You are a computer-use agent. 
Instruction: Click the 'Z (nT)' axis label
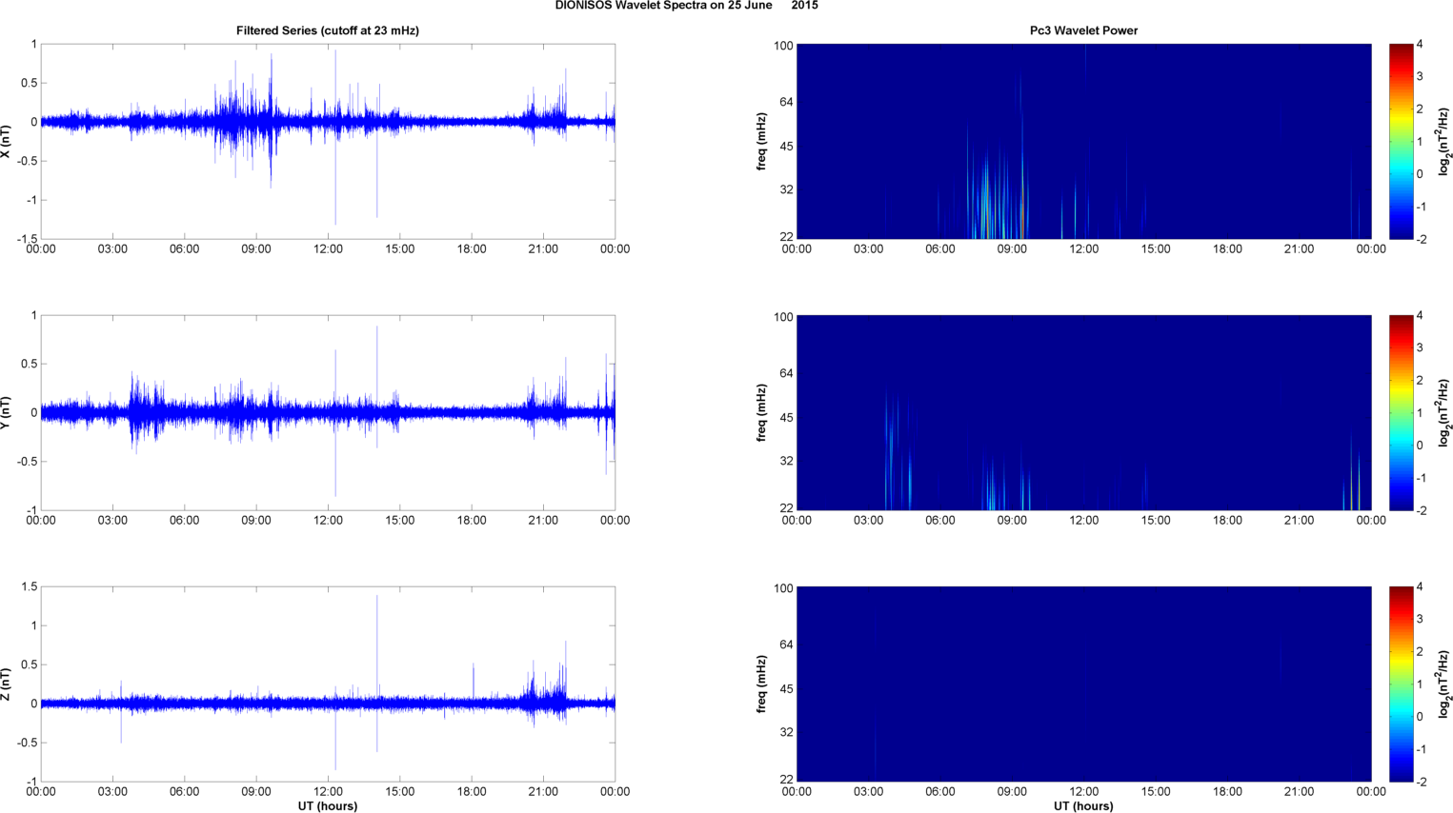pyautogui.click(x=7, y=684)
